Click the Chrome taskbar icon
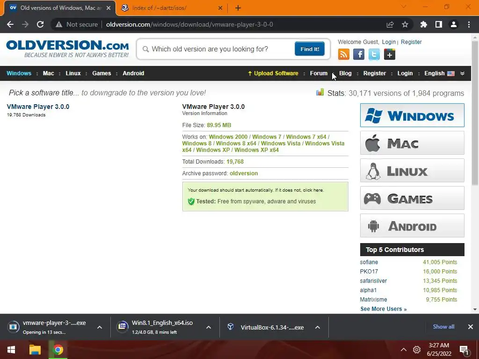Image resolution: width=479 pixels, height=359 pixels. tap(58, 350)
